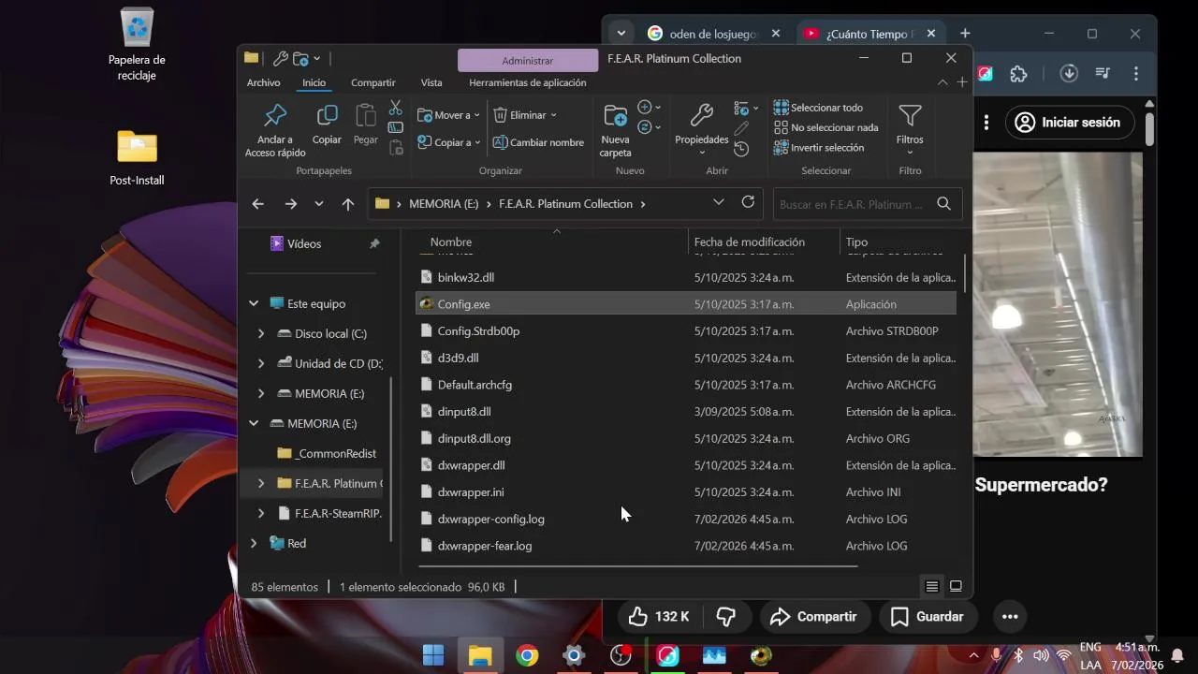Switch to details view icon in status bar
Viewport: 1198px width, 674px height.
tap(932, 587)
